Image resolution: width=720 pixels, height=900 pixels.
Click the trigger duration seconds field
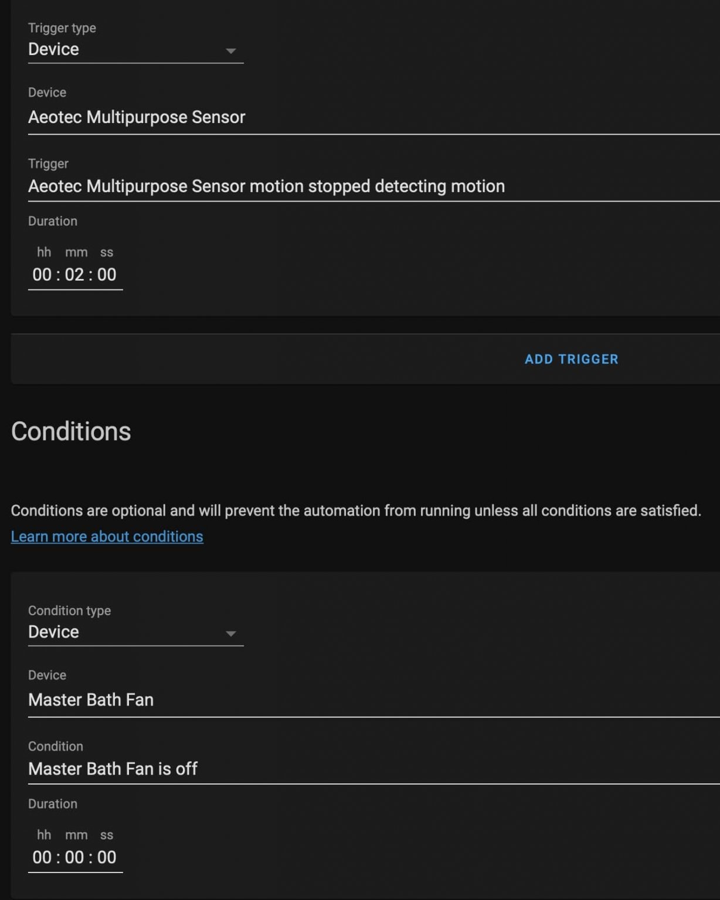[107, 274]
